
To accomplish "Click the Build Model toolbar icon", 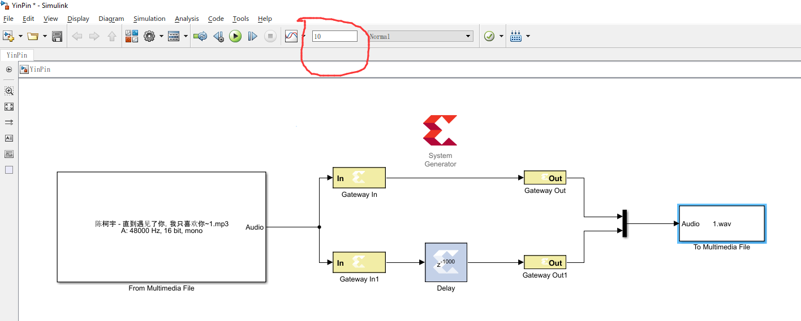I will (x=516, y=36).
